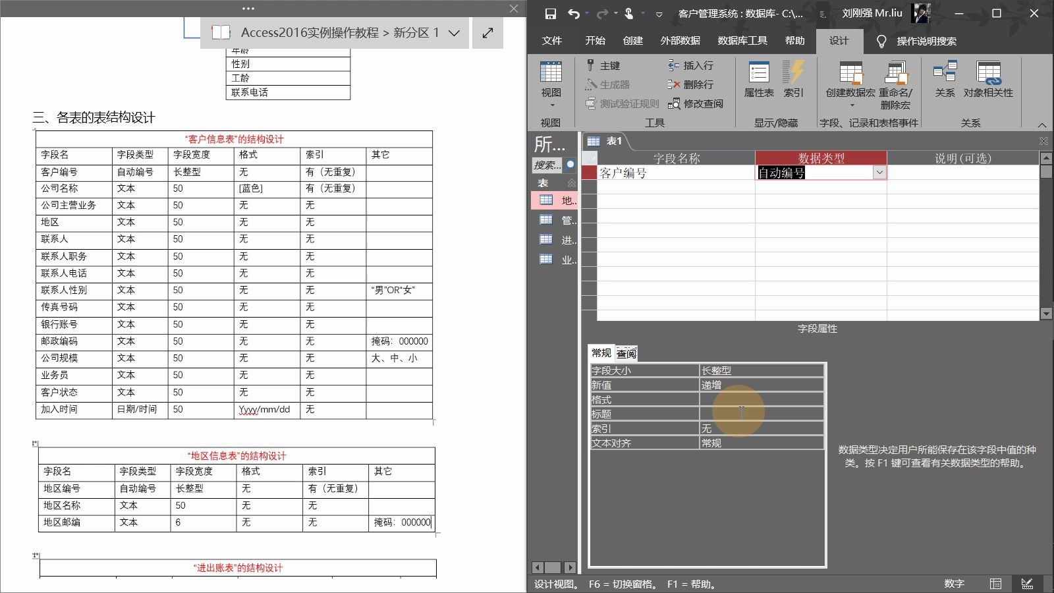This screenshot has height=593, width=1054.
Task: Click notebook icon beside Access2016实例操作教程
Action: 221,32
